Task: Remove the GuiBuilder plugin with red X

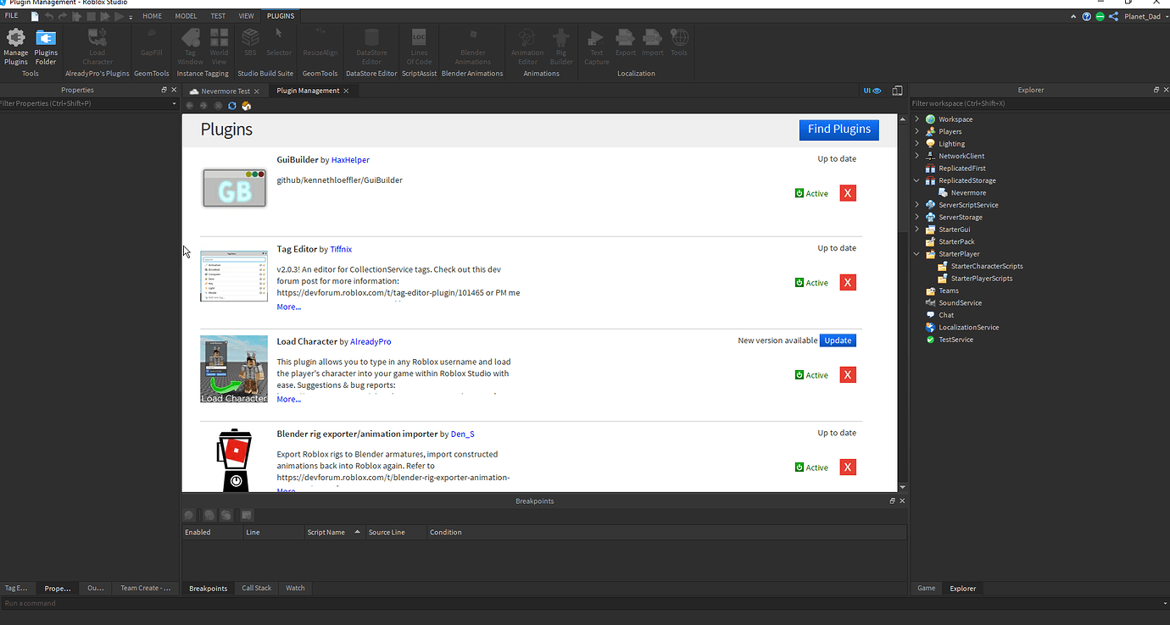Action: coord(848,193)
